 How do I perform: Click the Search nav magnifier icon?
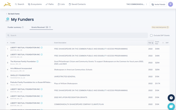tap(16, 4)
